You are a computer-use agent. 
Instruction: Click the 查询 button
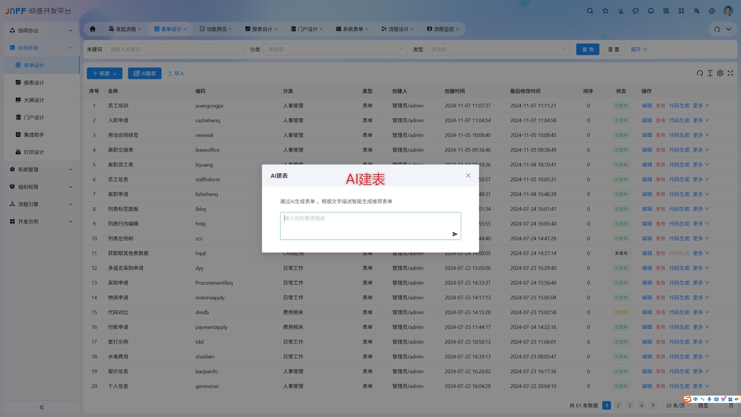coord(587,49)
